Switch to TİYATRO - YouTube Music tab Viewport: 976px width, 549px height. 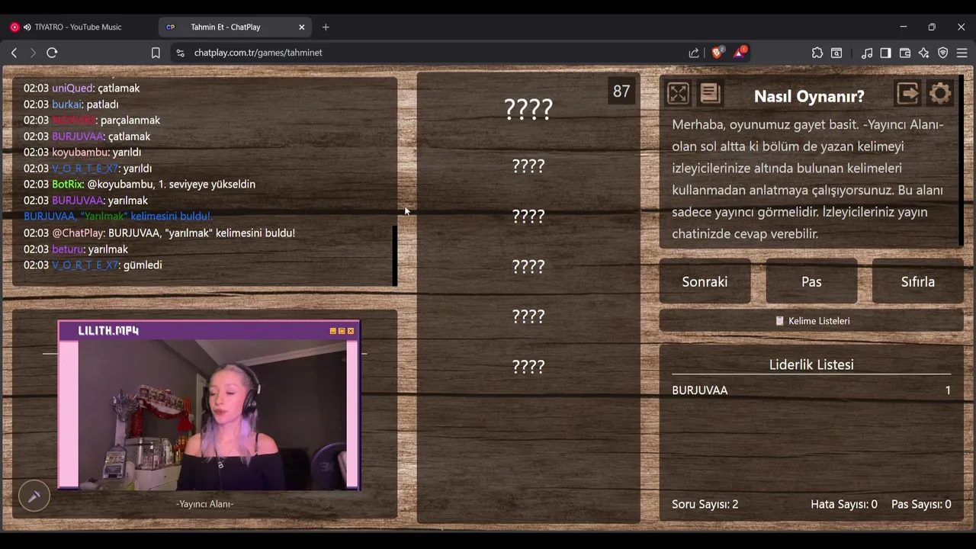coord(79,27)
